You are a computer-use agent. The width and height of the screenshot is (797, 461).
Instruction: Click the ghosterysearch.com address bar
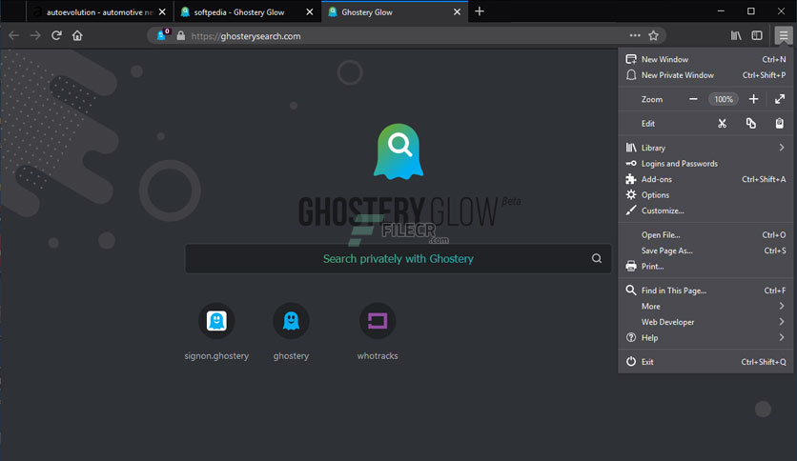407,35
